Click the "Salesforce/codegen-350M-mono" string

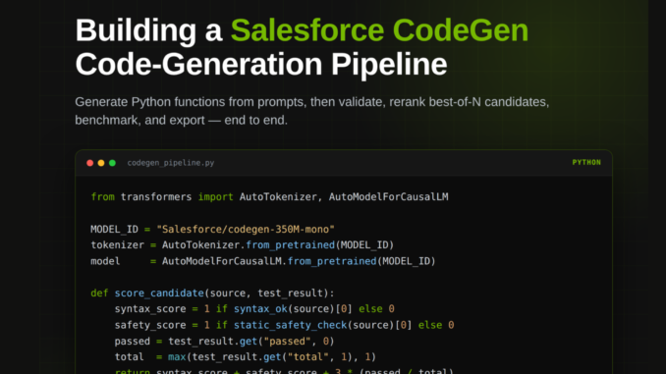(x=246, y=230)
